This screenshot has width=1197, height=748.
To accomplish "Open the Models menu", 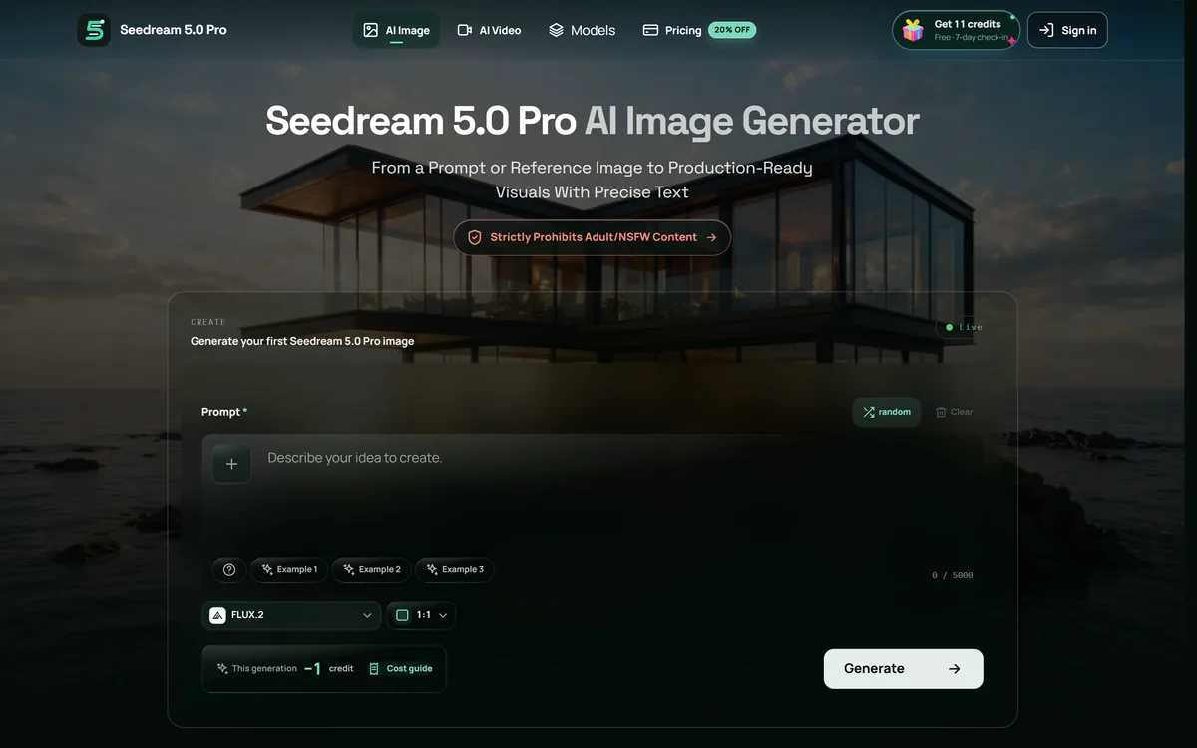I will [582, 30].
